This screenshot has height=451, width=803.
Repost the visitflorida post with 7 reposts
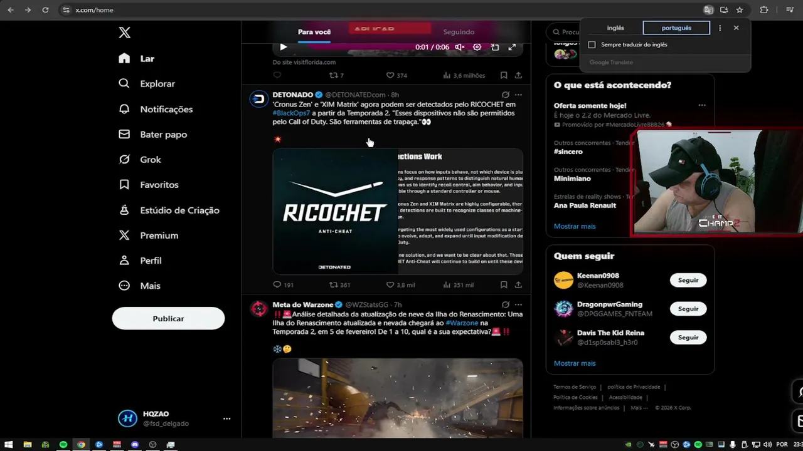pyautogui.click(x=337, y=75)
